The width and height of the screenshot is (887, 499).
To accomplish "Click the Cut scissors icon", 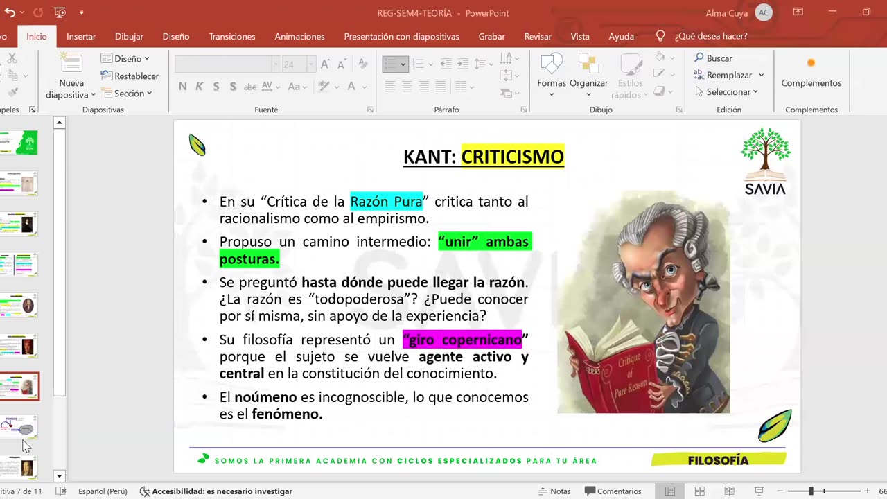I will [x=12, y=59].
